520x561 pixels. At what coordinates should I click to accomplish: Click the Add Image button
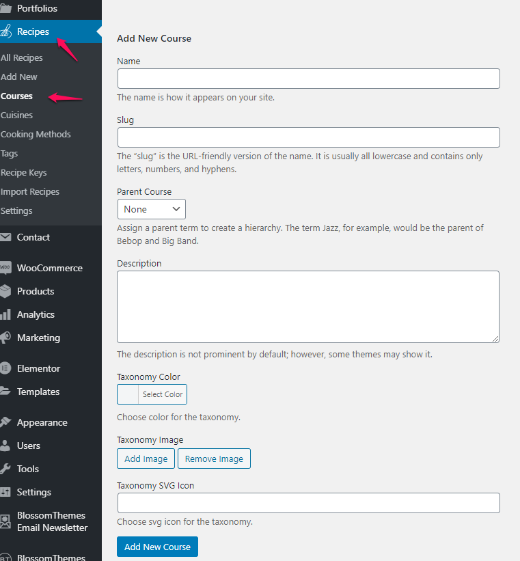[146, 459]
